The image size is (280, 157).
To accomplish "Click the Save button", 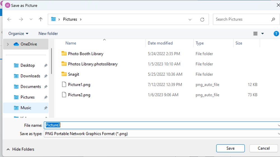I will [230, 148].
